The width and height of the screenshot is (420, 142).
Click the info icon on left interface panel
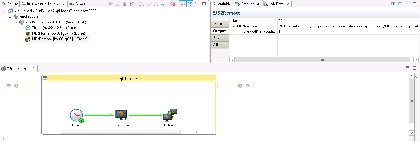point(16,86)
